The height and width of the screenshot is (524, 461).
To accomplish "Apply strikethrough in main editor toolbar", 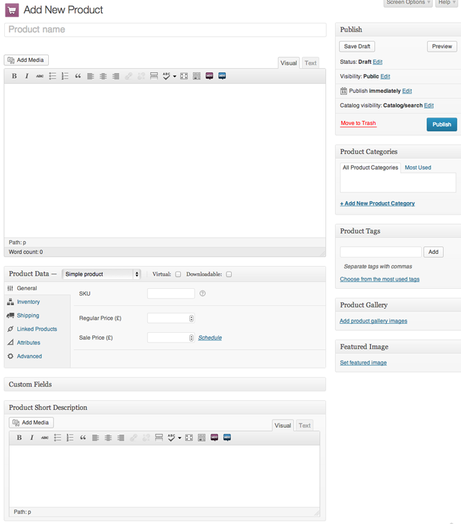I will click(x=39, y=76).
